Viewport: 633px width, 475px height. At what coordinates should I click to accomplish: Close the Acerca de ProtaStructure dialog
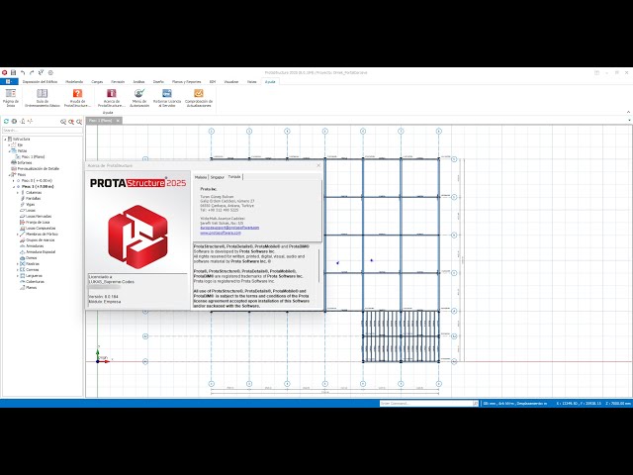[318, 165]
